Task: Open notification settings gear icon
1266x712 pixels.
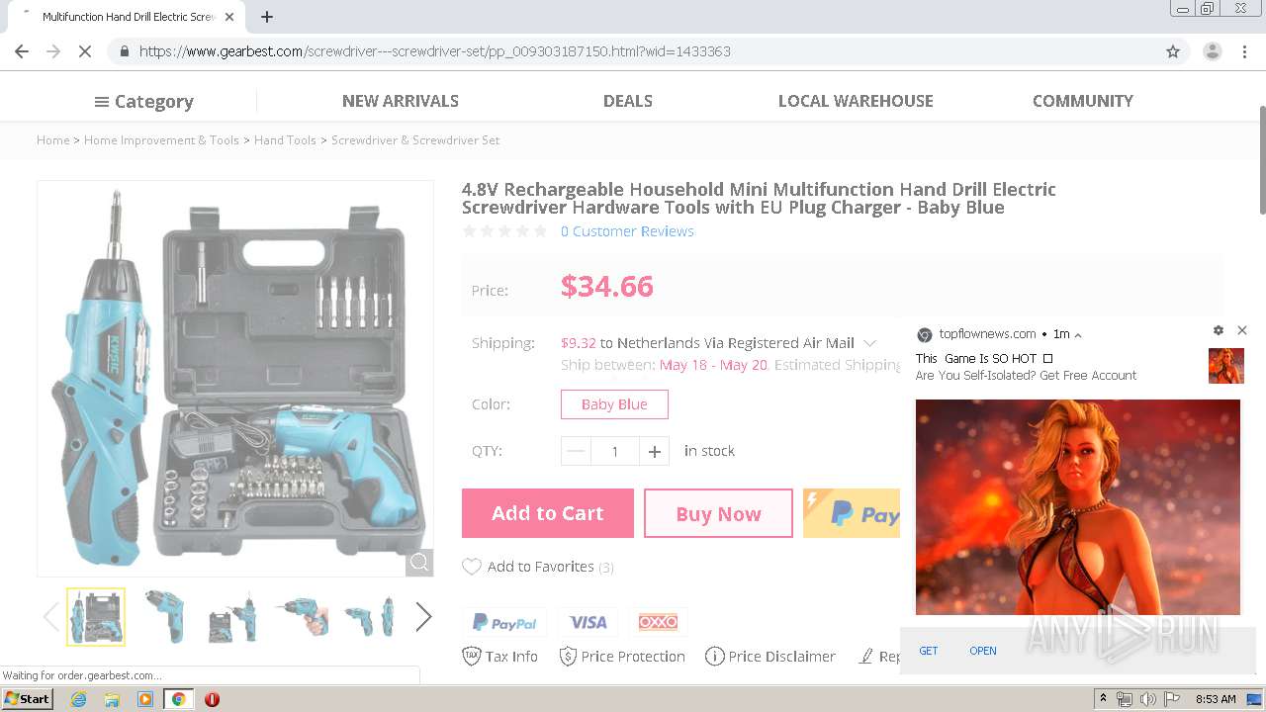Action: [1219, 330]
